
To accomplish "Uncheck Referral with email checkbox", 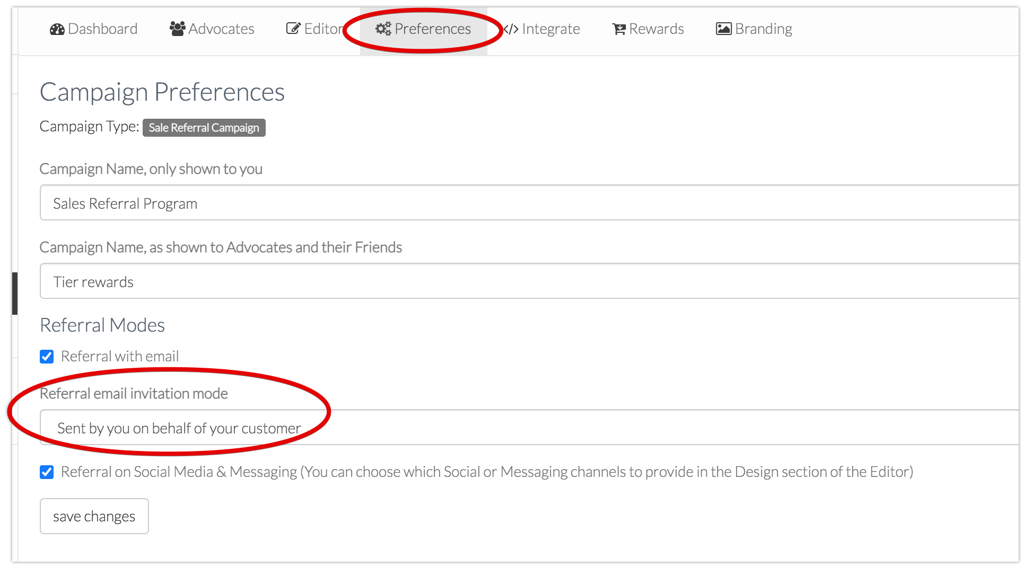I will 47,357.
